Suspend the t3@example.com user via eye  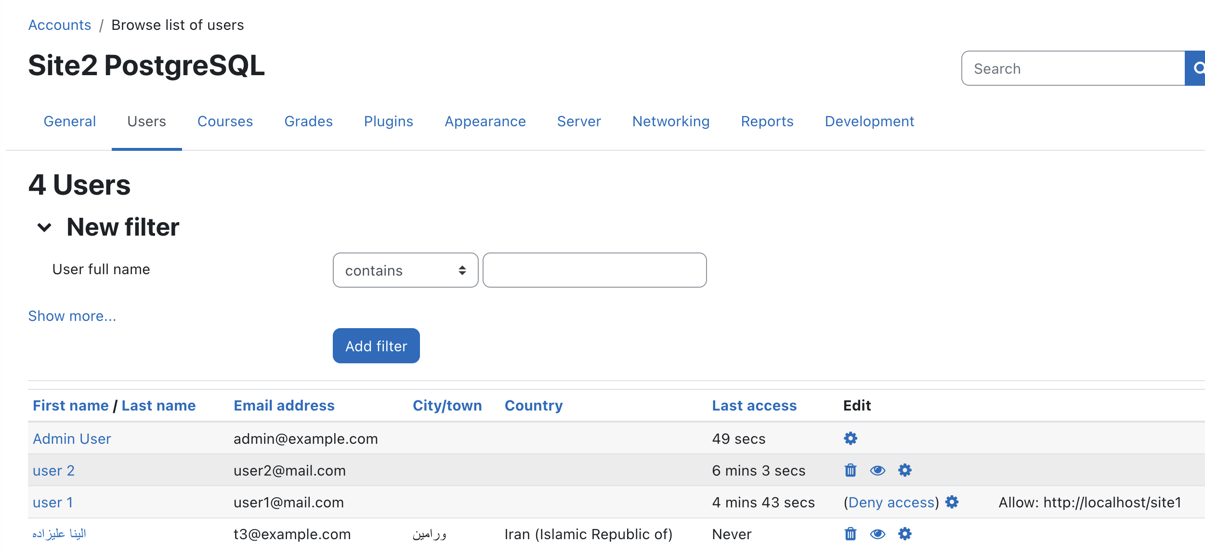click(x=878, y=534)
